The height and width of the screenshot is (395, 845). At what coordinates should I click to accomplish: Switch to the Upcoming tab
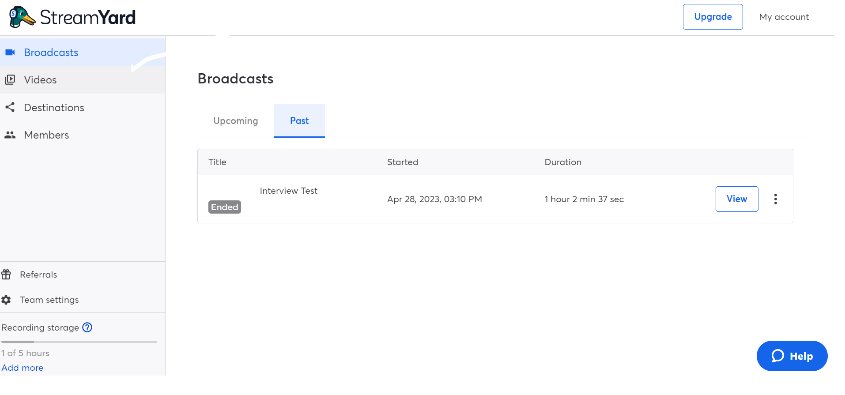[235, 121]
